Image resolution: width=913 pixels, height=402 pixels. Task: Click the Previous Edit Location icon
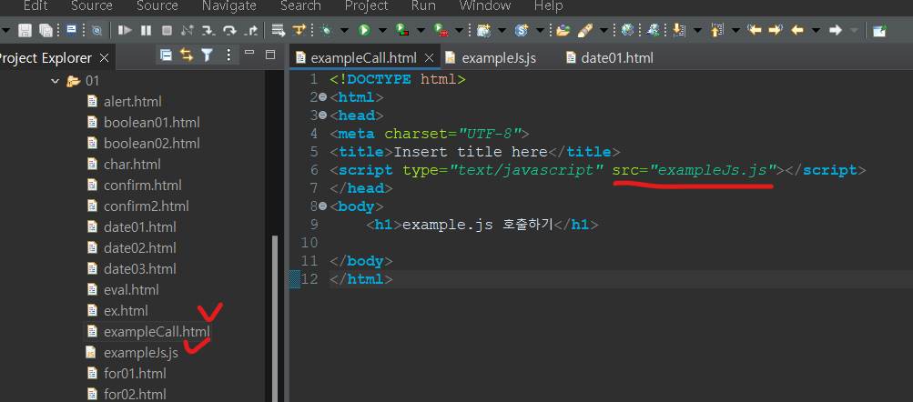(755, 30)
